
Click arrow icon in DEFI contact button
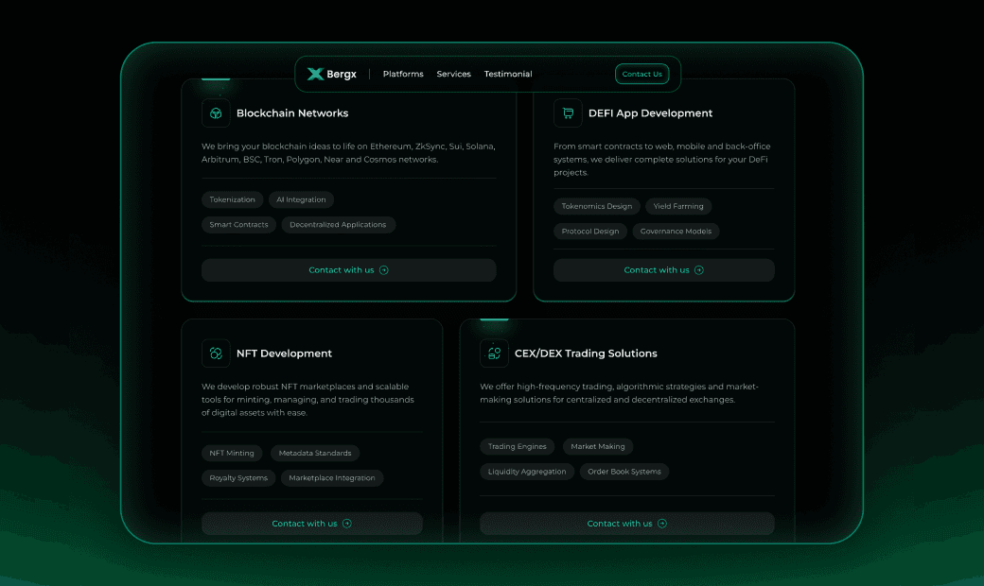(x=699, y=270)
